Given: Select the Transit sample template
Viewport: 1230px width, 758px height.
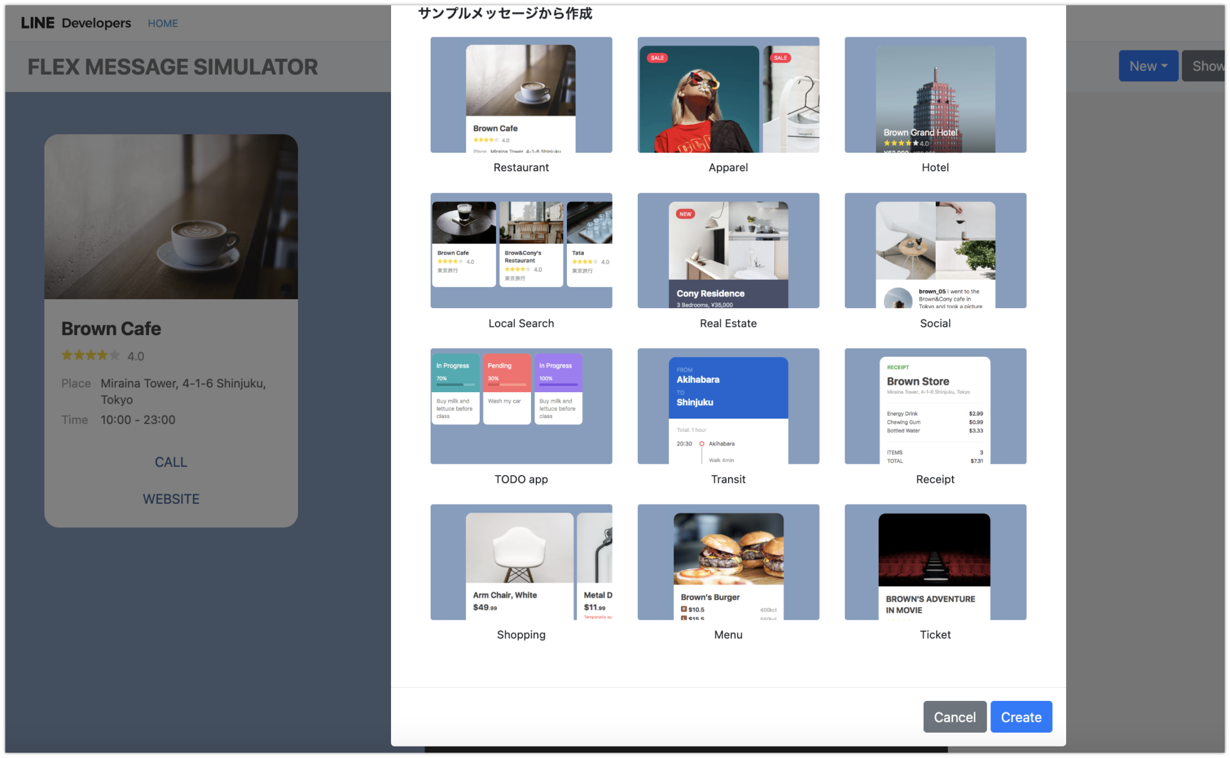Looking at the screenshot, I should point(728,406).
